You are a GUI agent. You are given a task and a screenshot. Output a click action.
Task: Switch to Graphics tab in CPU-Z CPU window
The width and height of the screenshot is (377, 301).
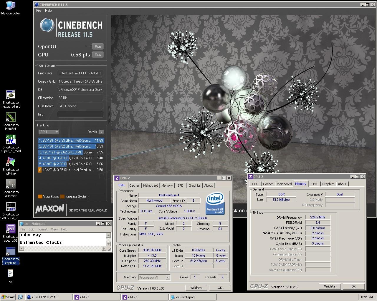click(x=195, y=185)
